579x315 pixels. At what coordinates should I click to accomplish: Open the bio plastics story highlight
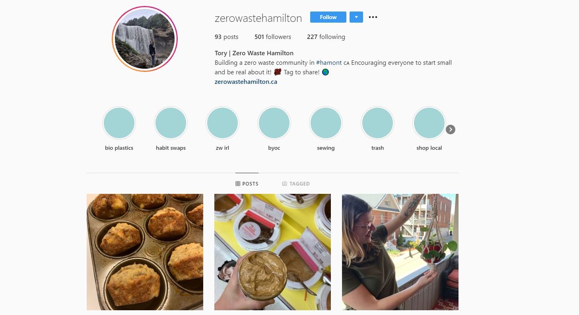(119, 123)
